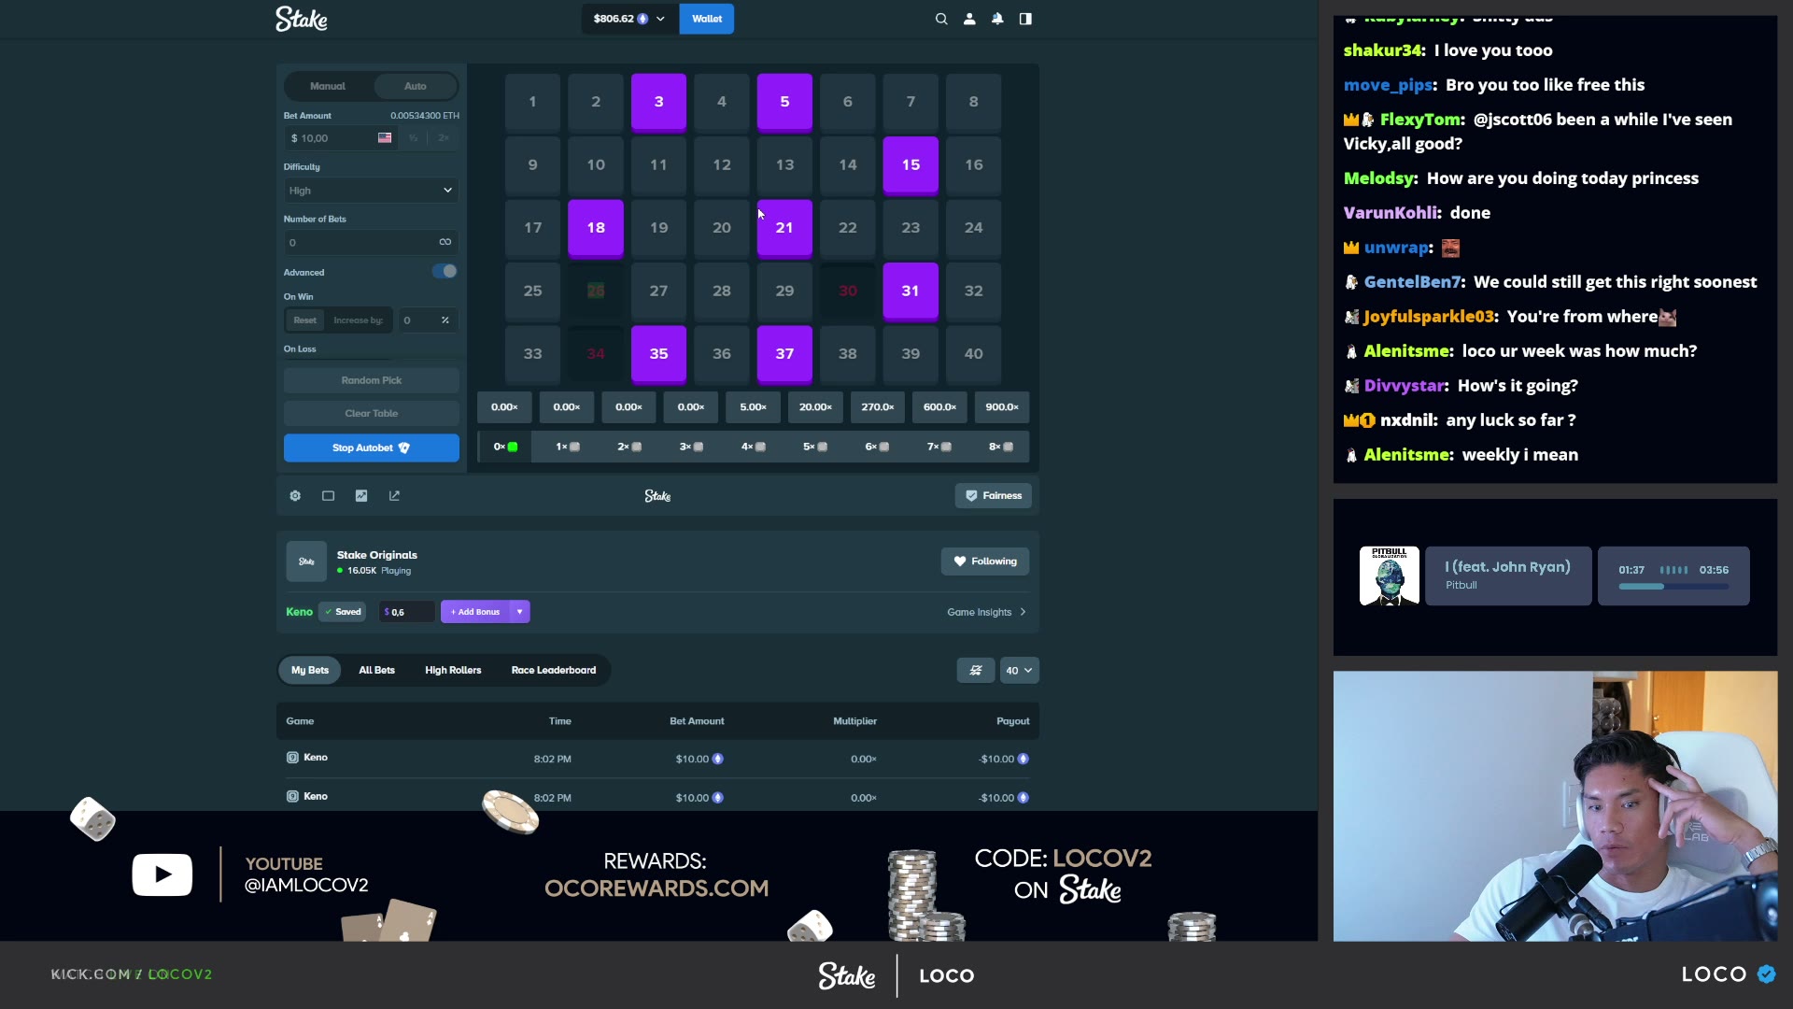The width and height of the screenshot is (1793, 1009).
Task: Click the Stake Originals provider thumbnail
Action: click(306, 561)
